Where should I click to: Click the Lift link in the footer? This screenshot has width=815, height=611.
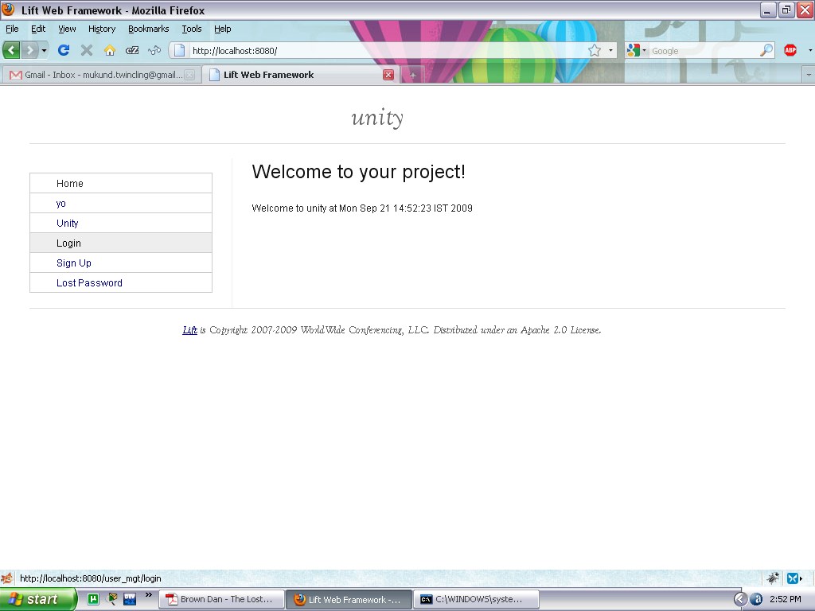(x=189, y=330)
